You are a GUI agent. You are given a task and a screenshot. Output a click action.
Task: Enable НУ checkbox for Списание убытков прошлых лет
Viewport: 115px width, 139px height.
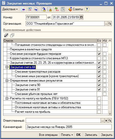105,94
